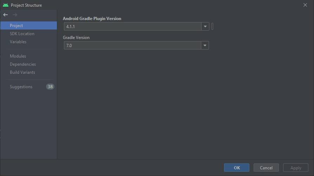Click the Gradle Version label
The image size is (314, 176).
pos(76,38)
